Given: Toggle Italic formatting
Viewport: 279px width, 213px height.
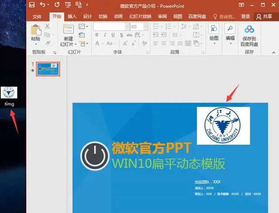Looking at the screenshot, I should click(105, 35).
